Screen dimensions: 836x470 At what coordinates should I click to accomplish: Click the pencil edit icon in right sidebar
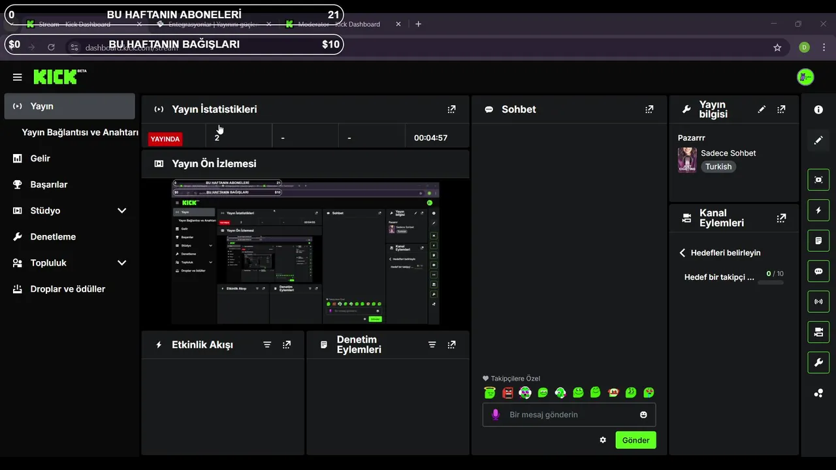(x=818, y=140)
